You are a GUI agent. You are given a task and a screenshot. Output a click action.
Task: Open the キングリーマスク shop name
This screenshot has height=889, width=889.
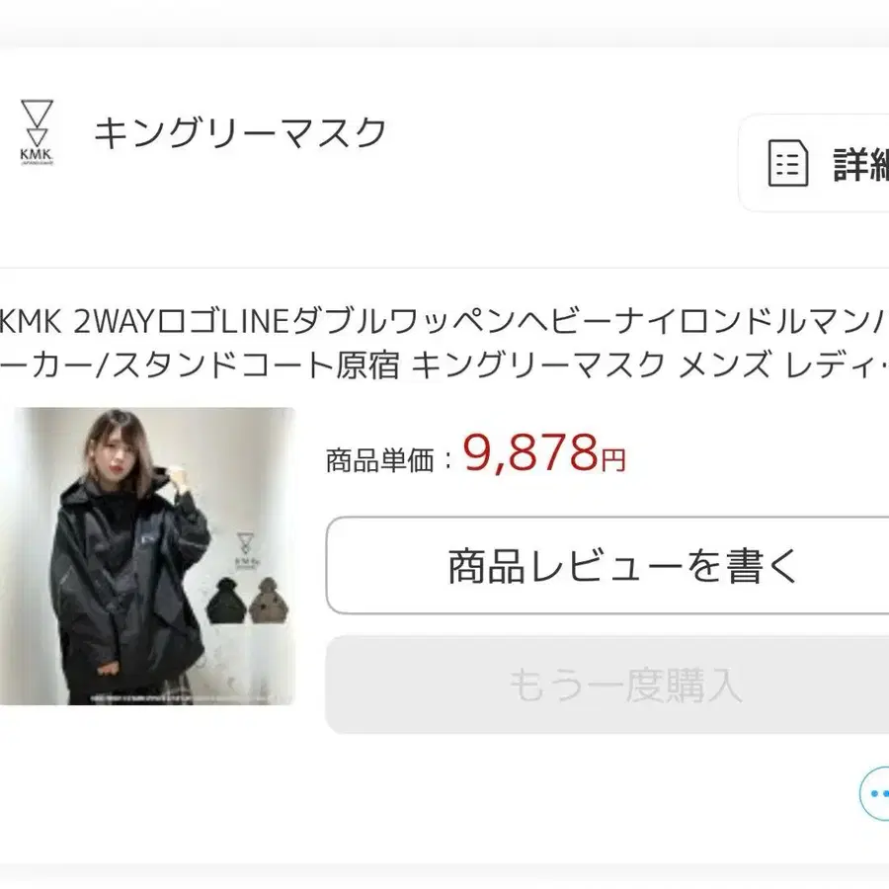tap(240, 132)
